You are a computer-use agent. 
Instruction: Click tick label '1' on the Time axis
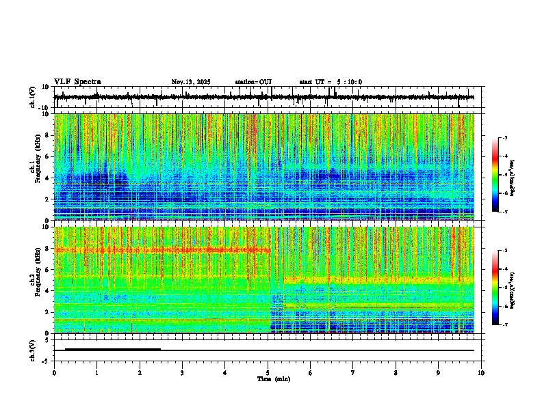tap(96, 373)
